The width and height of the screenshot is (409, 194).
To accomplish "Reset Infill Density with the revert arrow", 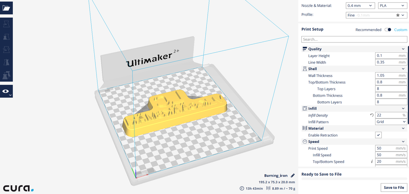I will pos(372,115).
